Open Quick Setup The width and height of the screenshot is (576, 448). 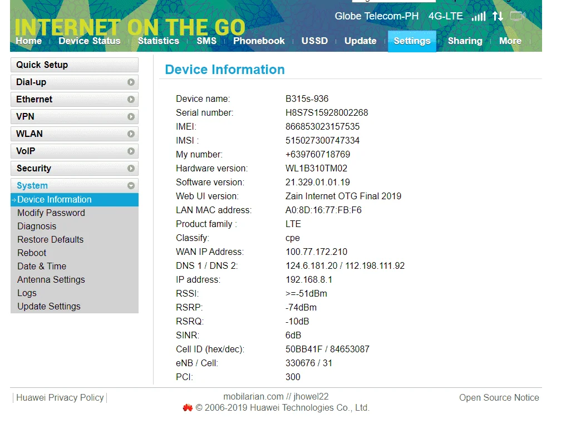[x=75, y=65]
